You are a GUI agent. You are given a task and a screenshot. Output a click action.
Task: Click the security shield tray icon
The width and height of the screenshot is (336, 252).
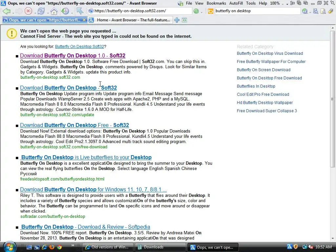tap(296, 247)
